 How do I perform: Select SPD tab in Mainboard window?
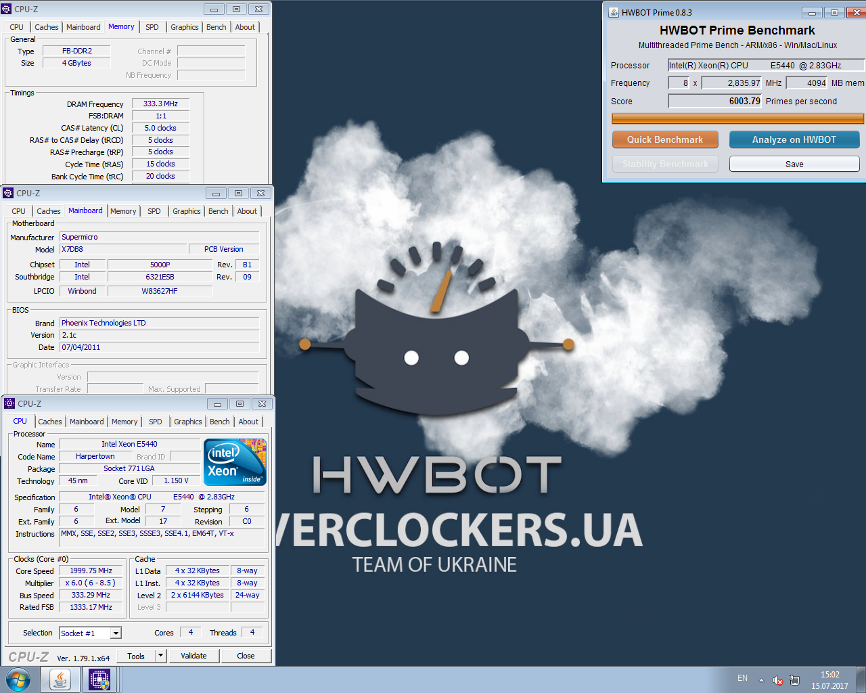point(154,211)
